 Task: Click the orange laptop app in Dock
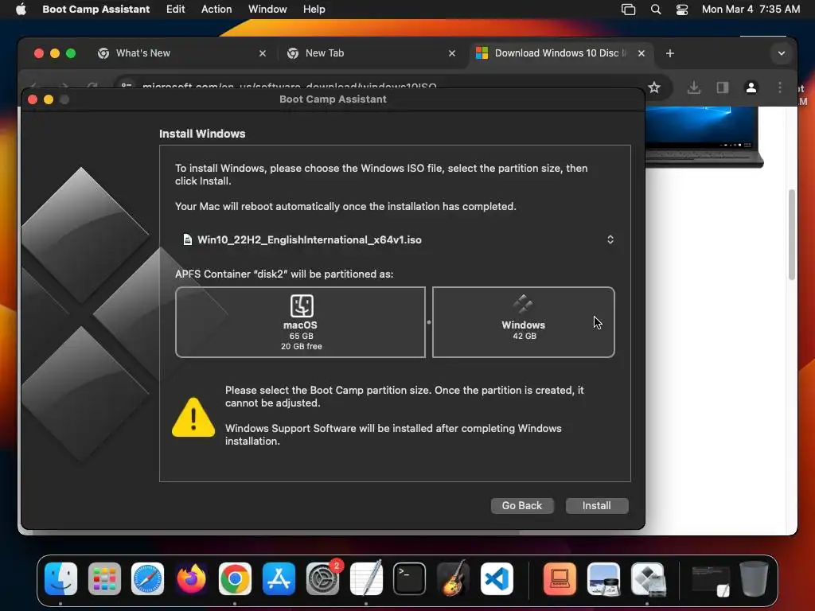560,578
